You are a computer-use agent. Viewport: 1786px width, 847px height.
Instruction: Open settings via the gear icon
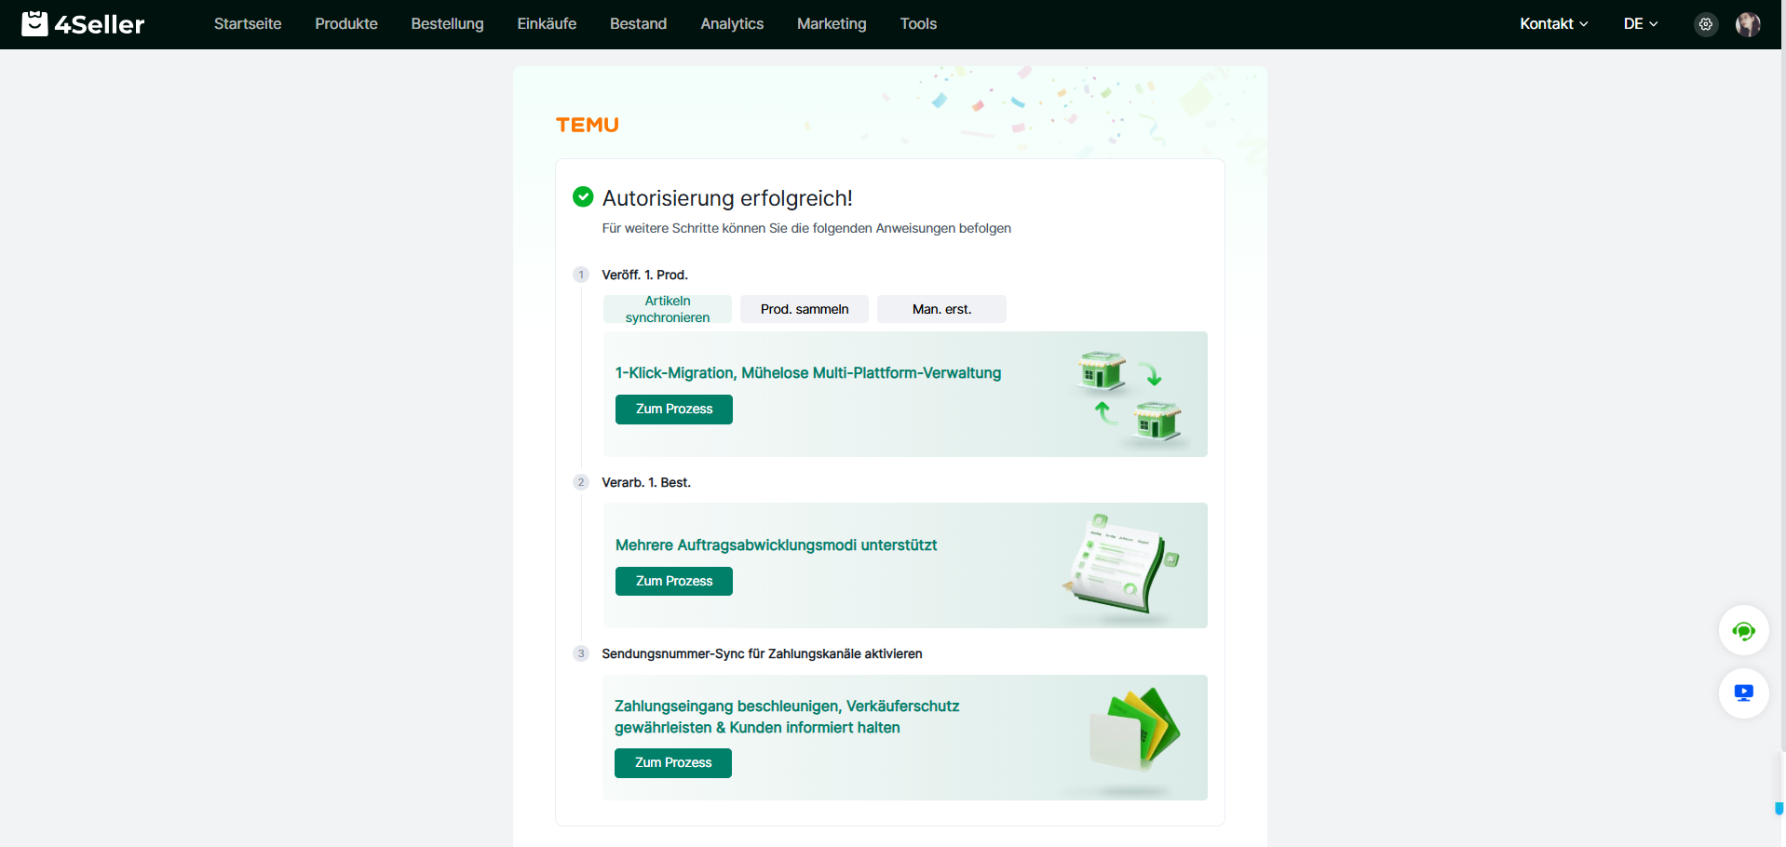tap(1705, 24)
